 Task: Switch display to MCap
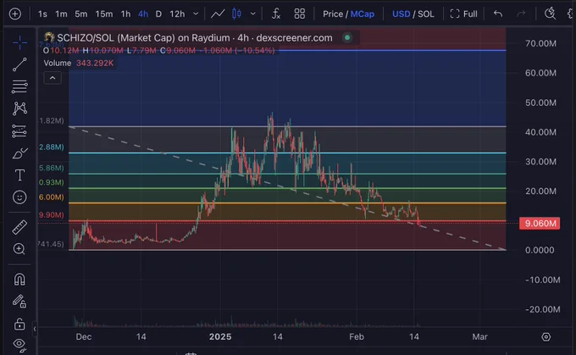pos(363,14)
